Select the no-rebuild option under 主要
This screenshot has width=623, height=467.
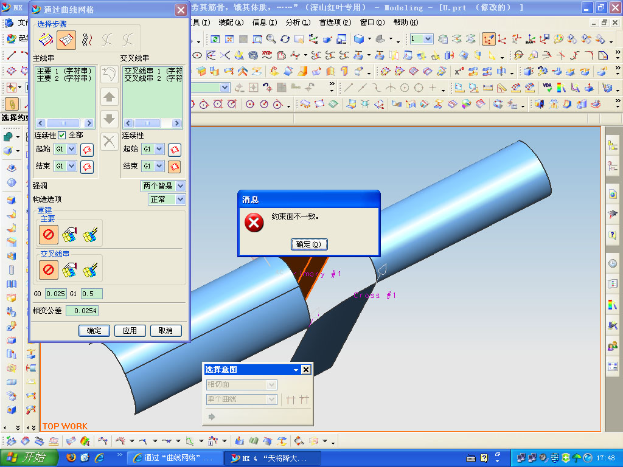tap(49, 234)
